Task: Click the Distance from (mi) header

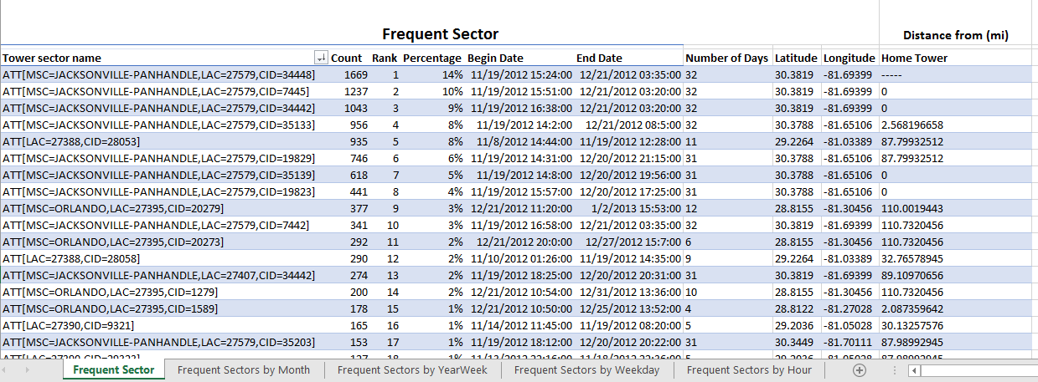Action: click(x=955, y=35)
